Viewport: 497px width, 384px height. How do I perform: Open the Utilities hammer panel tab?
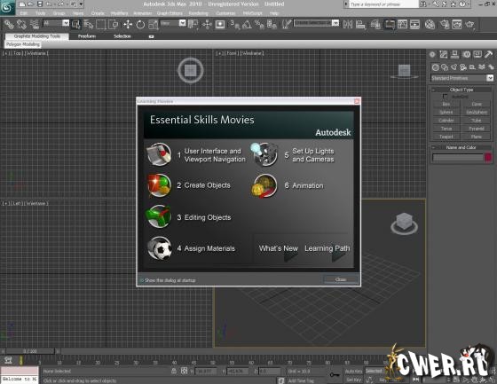[488, 54]
